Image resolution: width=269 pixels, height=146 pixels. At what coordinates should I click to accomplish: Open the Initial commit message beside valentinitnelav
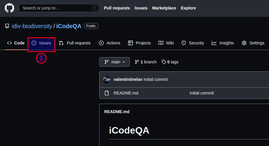(156, 79)
